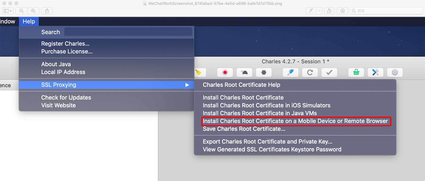Click the broom clear session icon
The height and width of the screenshot is (181, 425).
click(198, 73)
